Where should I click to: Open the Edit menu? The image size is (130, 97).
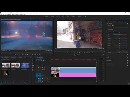click(3, 14)
